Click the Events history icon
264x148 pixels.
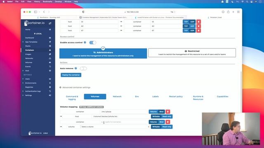click(x=50, y=67)
